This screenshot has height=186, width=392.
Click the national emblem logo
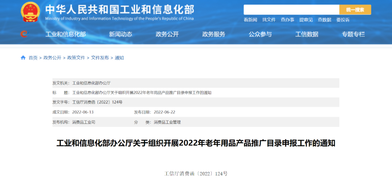(30, 13)
